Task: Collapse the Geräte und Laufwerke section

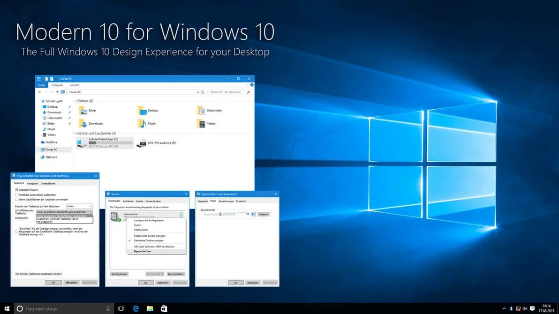Action: [75, 133]
